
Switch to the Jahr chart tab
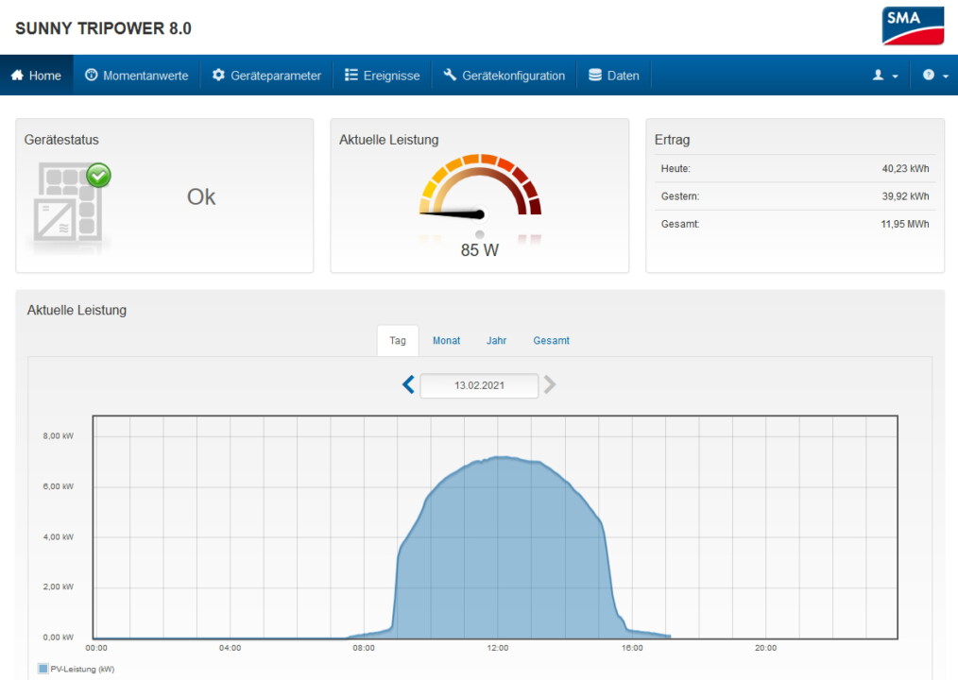[496, 340]
